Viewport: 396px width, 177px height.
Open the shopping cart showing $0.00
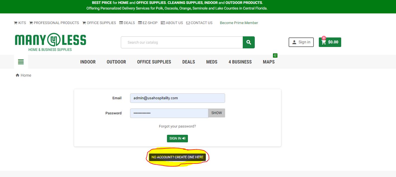click(x=330, y=42)
